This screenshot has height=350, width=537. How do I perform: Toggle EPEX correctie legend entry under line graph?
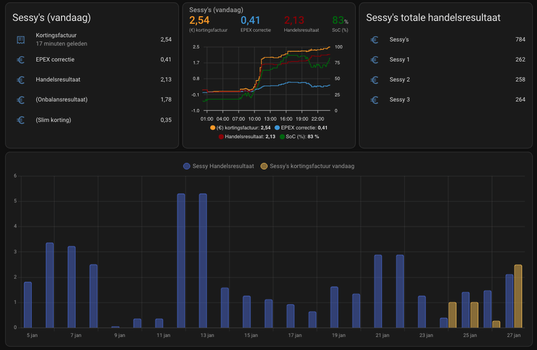click(x=299, y=127)
